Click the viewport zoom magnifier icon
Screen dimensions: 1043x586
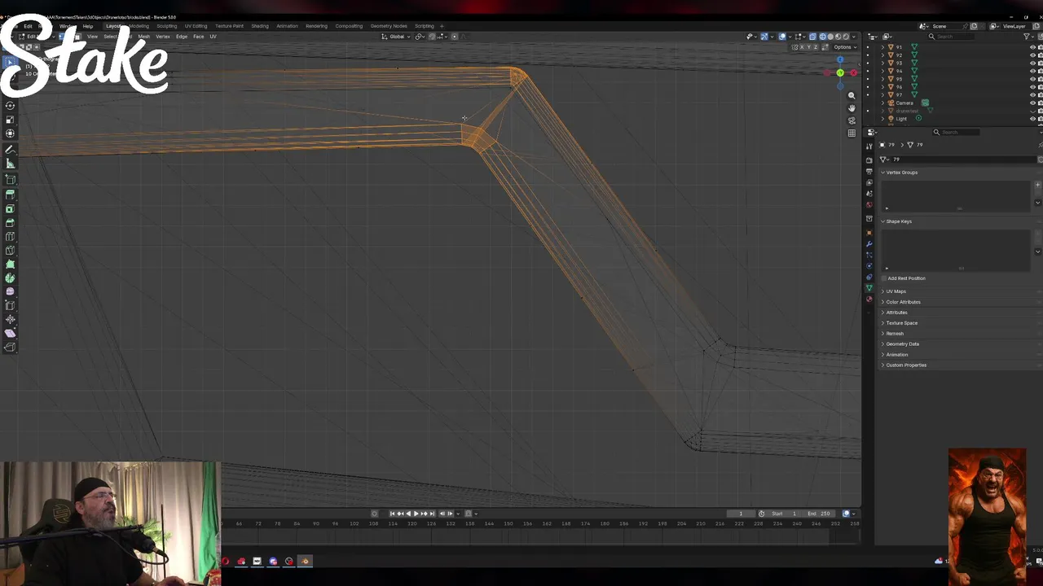(852, 96)
